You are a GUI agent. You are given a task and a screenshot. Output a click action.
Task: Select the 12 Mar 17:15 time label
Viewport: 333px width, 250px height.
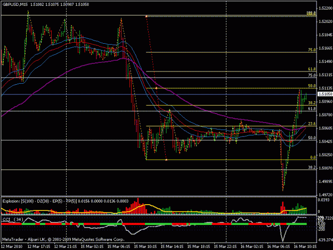click(x=39, y=247)
